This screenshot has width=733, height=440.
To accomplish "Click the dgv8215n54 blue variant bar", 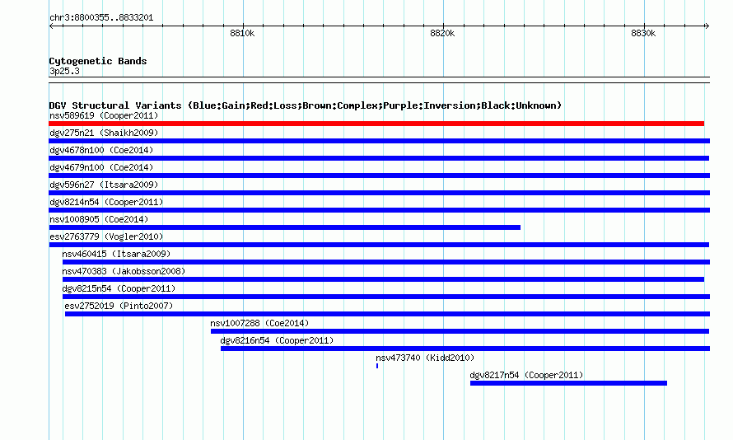I will pos(385,297).
